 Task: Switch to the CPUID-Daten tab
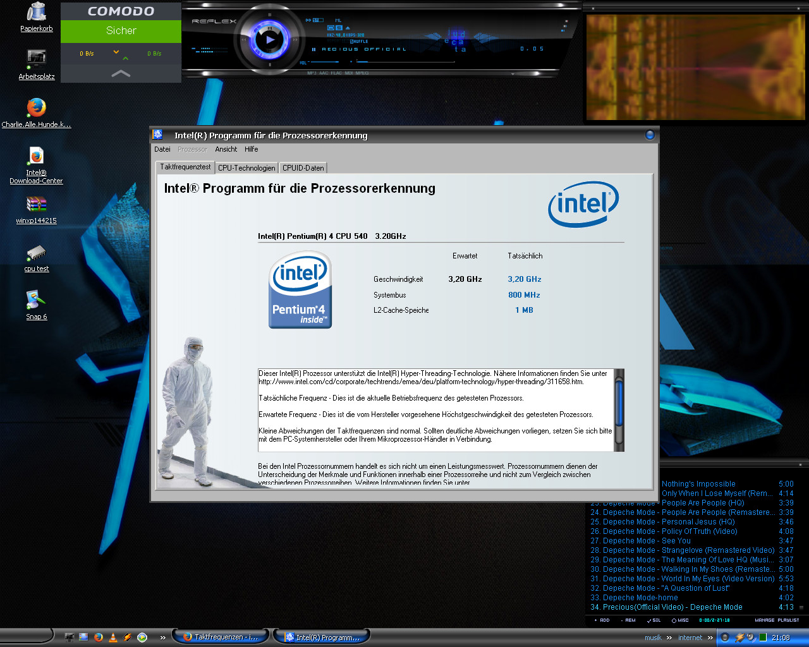[x=303, y=168]
